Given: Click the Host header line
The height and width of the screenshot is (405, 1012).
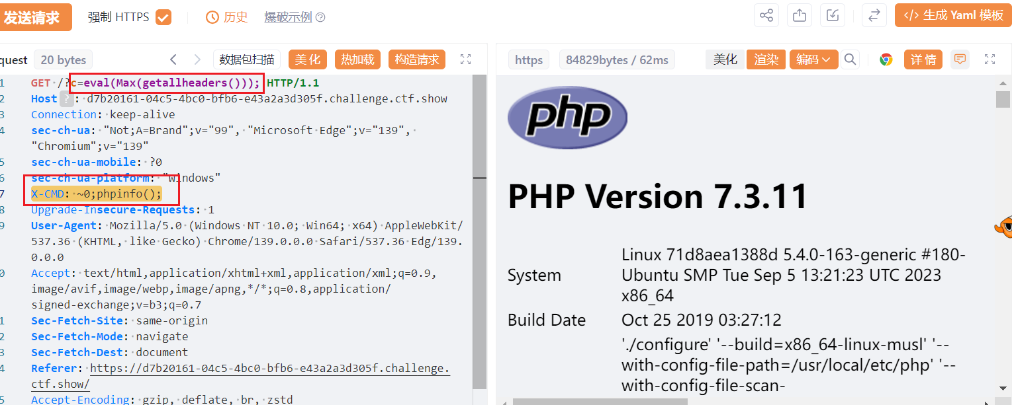Looking at the screenshot, I should (x=239, y=98).
